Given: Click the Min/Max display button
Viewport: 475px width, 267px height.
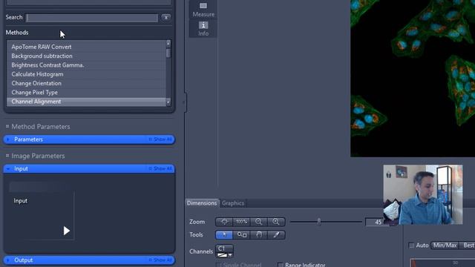Looking at the screenshot, I should pyautogui.click(x=445, y=245).
